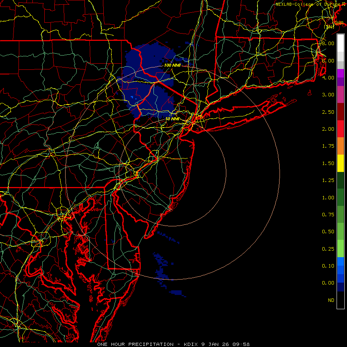Screen dimensions: 347x347
Task: Click the yellow 1.50 legend swatch
Action: 340,163
